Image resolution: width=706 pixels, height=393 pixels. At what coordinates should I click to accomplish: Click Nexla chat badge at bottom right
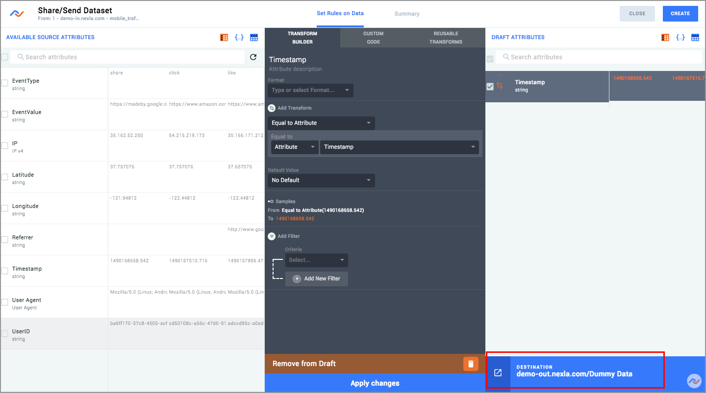tap(694, 381)
